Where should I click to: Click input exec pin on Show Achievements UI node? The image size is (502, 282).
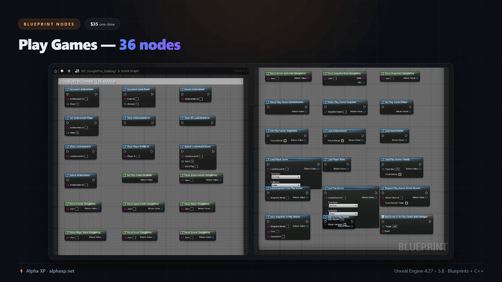(125, 123)
